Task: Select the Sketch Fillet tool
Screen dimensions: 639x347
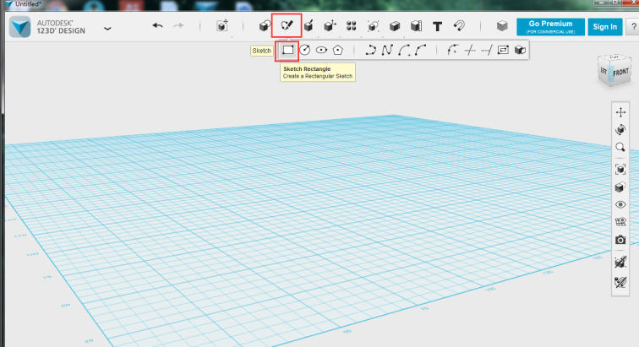Action: (x=452, y=50)
